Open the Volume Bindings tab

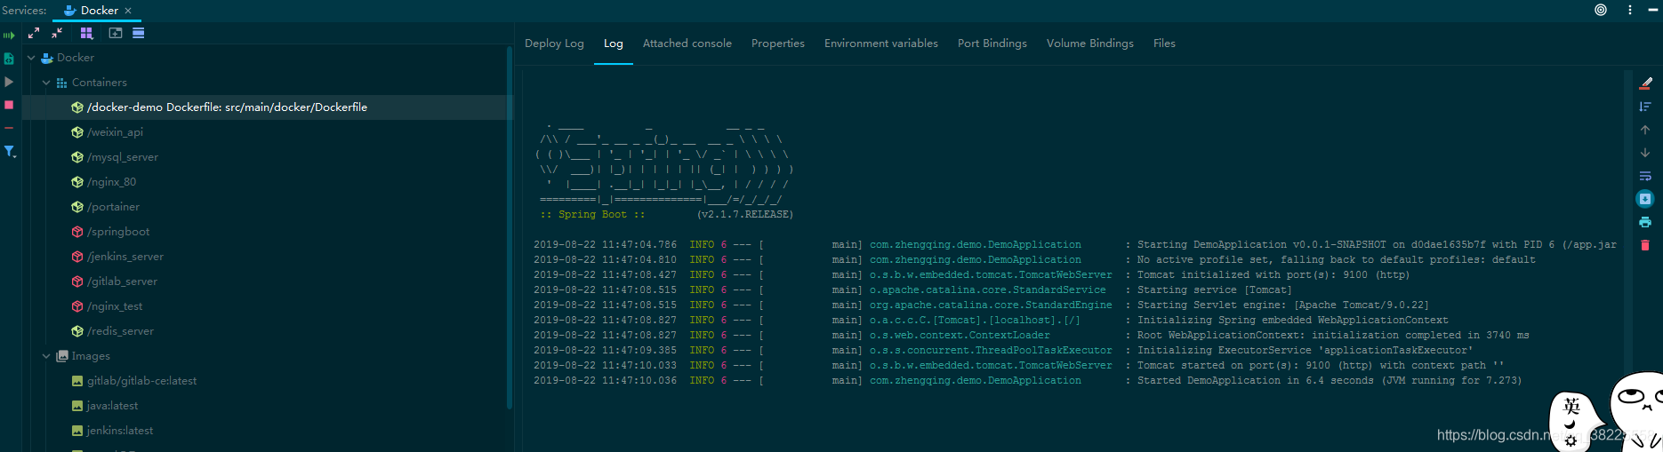pos(1090,44)
